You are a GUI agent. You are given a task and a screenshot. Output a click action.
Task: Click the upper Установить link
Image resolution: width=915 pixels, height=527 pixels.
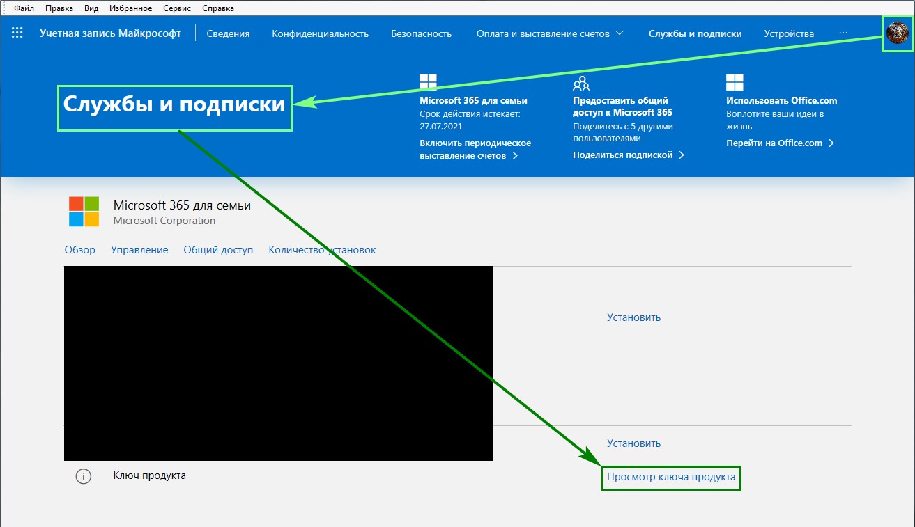point(633,317)
